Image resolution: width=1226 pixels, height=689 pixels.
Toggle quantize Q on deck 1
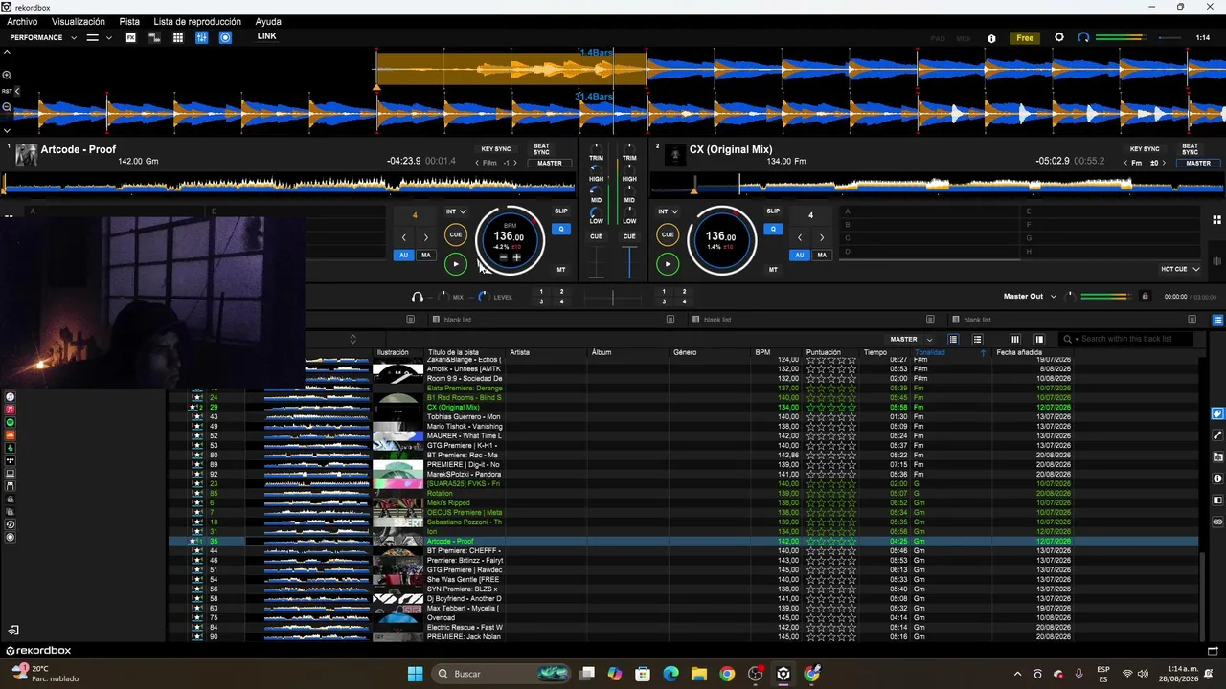click(x=561, y=229)
